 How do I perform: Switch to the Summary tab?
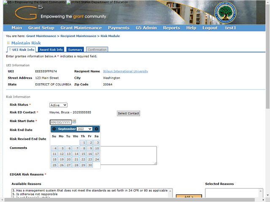click(x=75, y=50)
